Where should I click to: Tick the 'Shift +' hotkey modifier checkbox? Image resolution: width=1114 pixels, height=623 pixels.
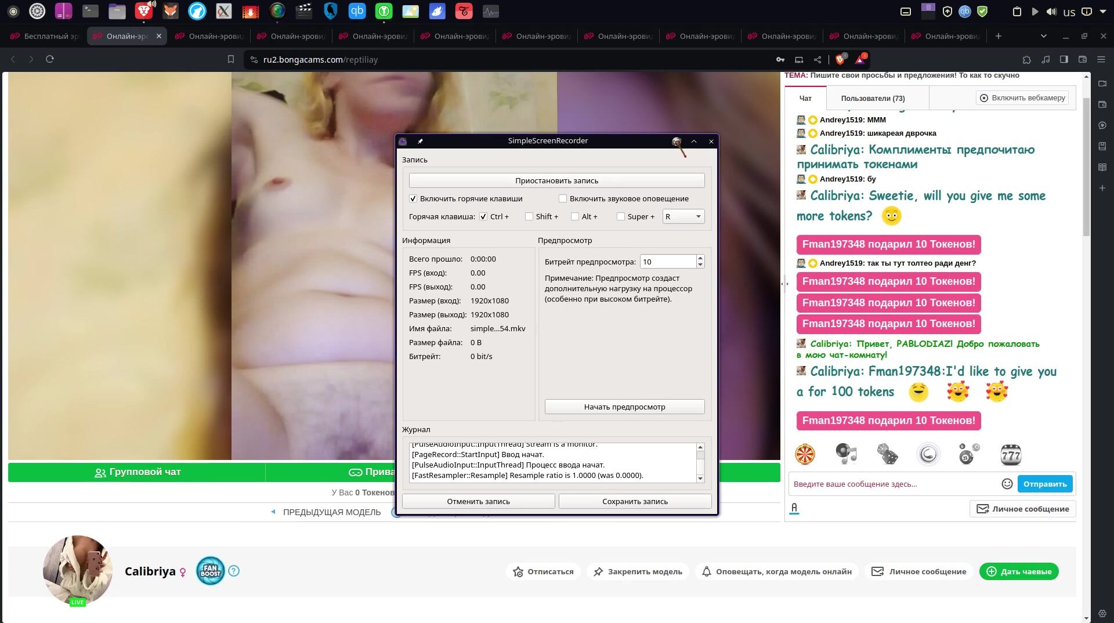(x=529, y=216)
